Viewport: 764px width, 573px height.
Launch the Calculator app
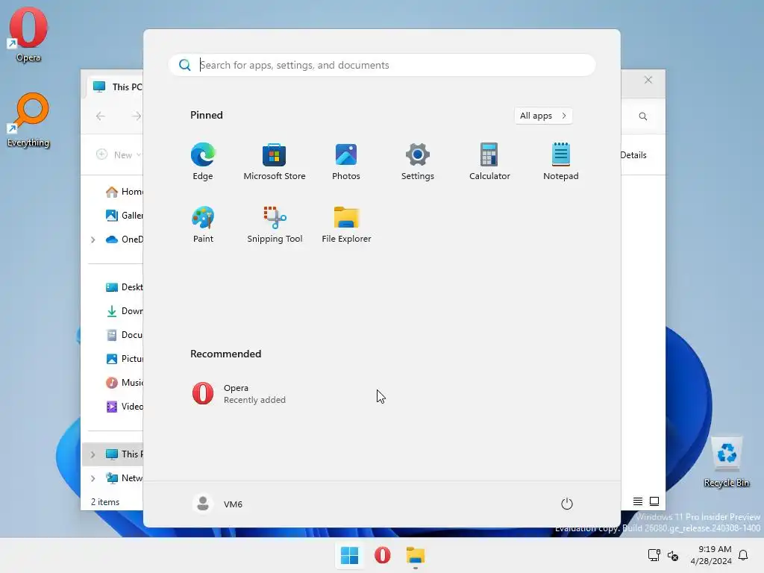(489, 161)
